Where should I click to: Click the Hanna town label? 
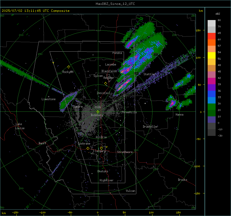click(179, 115)
